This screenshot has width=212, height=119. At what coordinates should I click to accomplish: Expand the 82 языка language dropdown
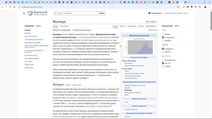pyautogui.click(x=152, y=21)
